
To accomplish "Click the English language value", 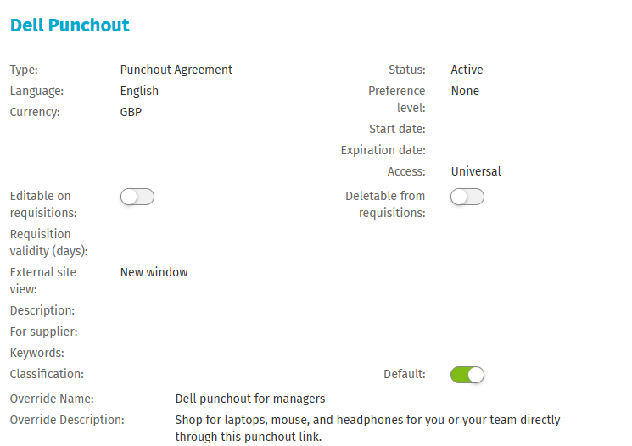I will pyautogui.click(x=139, y=91).
